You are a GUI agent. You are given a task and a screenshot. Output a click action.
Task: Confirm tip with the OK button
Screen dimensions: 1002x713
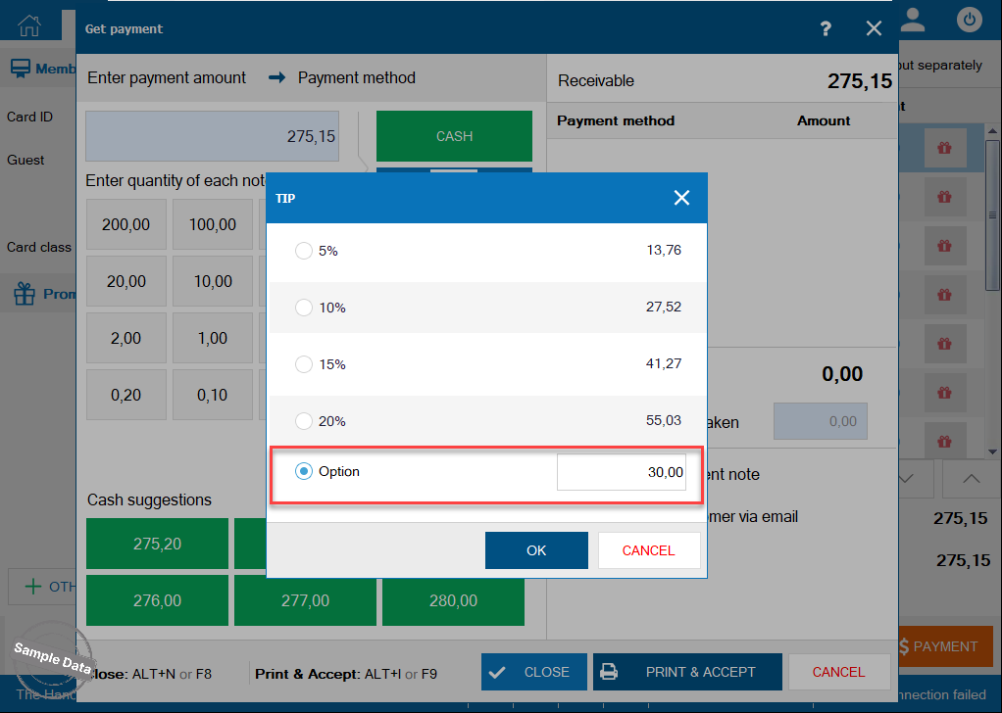[536, 550]
